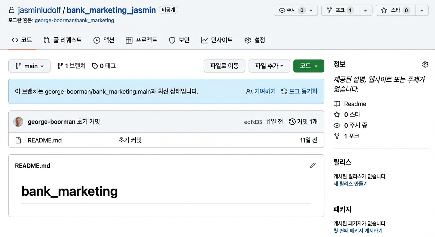Click george-boorman's avatar thumbnail
The width and height of the screenshot is (435, 237).
coord(18,122)
